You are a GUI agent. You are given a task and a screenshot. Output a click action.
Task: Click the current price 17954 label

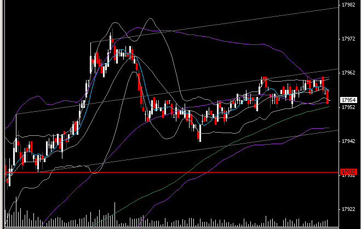tap(348, 100)
